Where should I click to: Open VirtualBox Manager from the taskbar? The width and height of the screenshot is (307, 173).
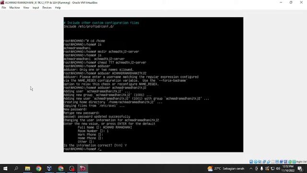[49, 169]
